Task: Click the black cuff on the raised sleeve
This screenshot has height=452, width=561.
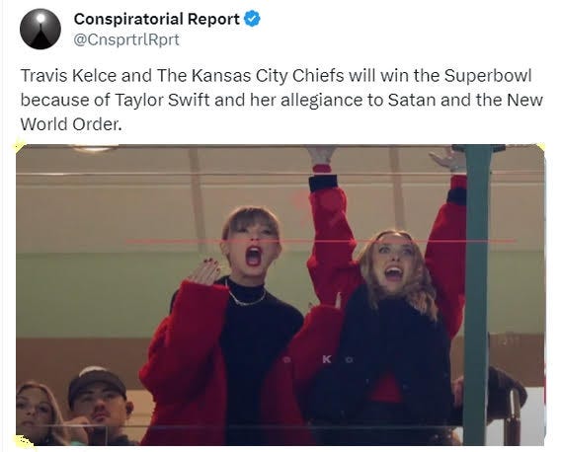Action: 323,183
